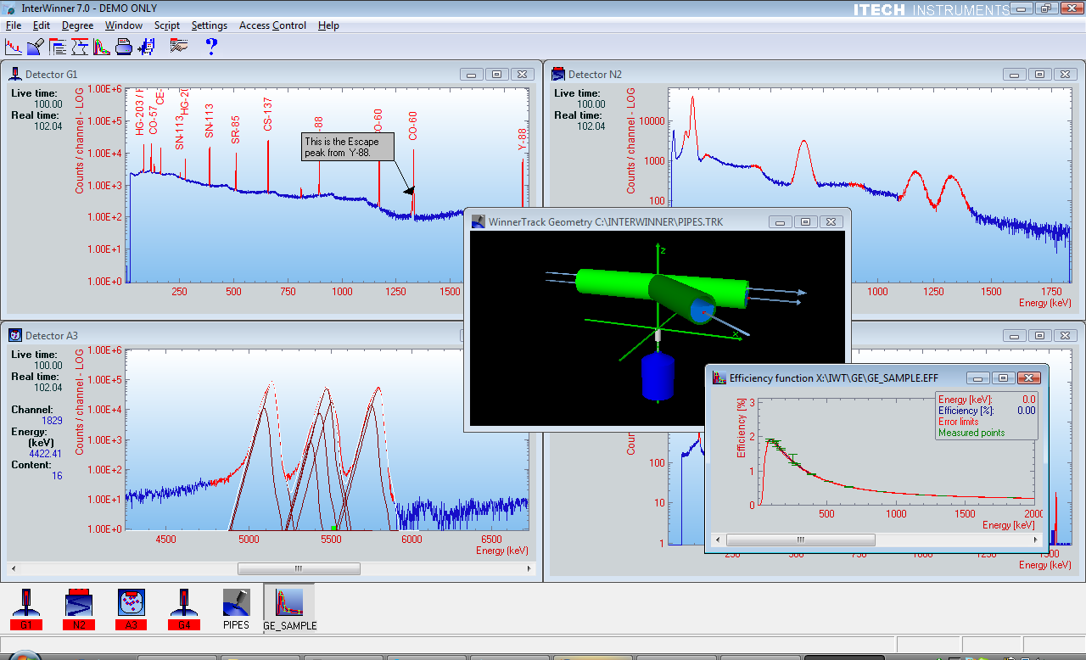Click Efficiency function scrollbar thumb
This screenshot has height=660, width=1086.
pos(800,540)
